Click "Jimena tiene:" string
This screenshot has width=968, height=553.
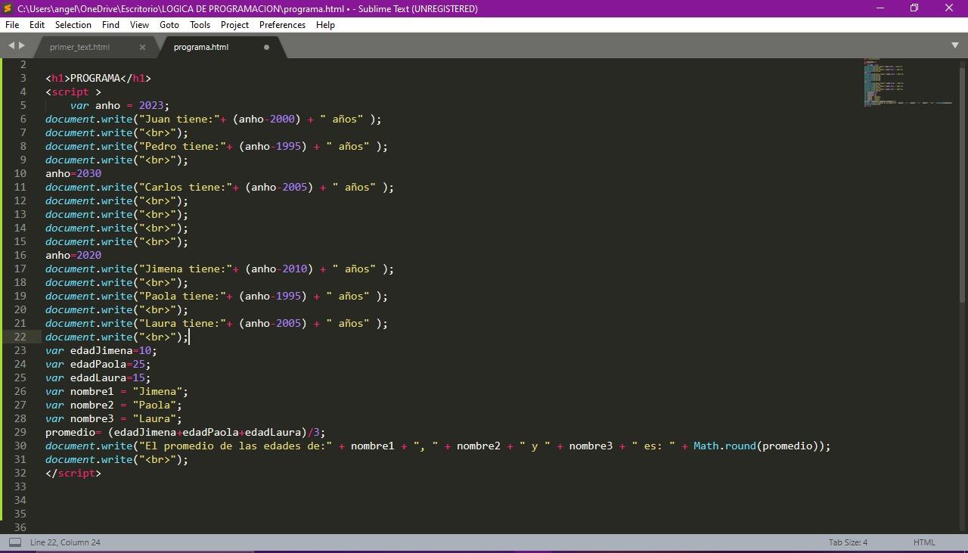point(185,269)
